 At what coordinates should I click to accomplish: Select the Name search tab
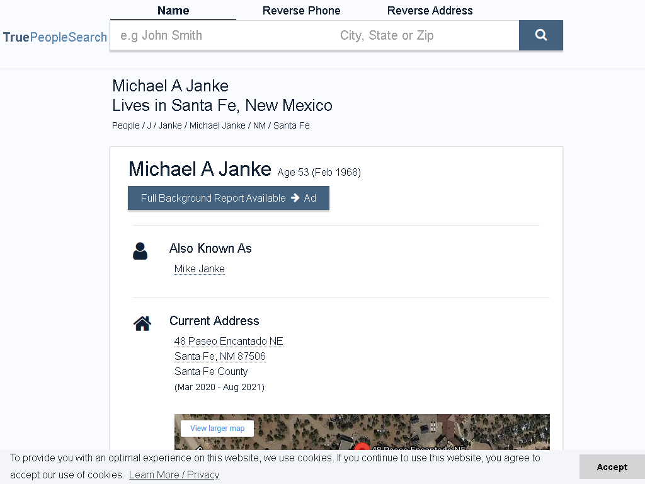[x=173, y=10]
